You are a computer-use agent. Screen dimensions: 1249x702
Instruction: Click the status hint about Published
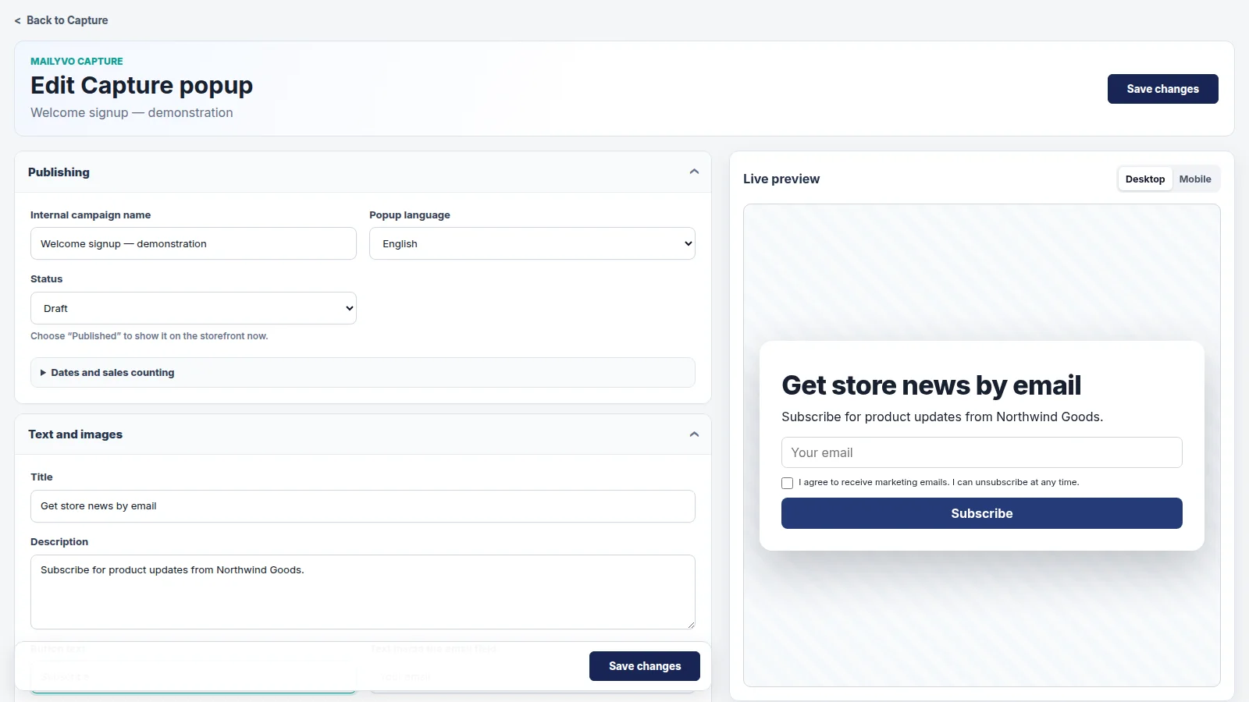(149, 336)
